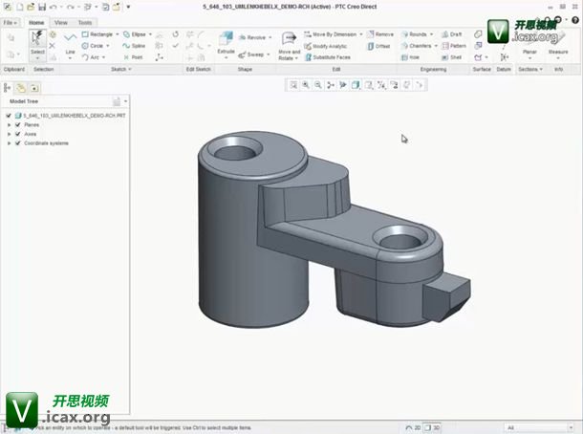Toggle the Axes checkbox in Model Tree

(x=17, y=135)
